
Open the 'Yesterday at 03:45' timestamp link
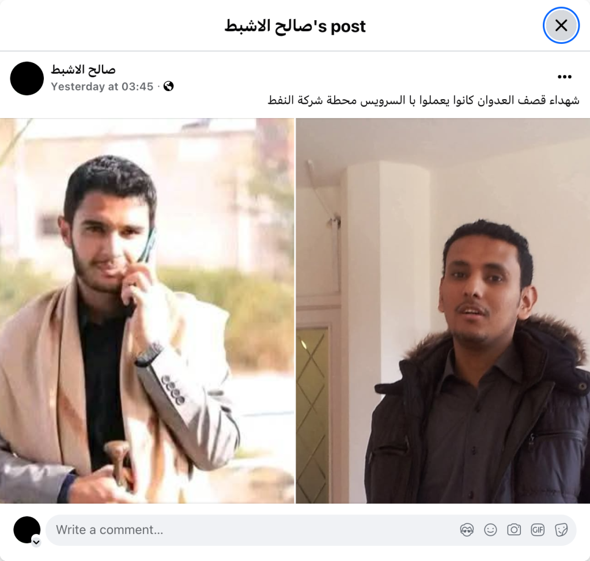103,86
